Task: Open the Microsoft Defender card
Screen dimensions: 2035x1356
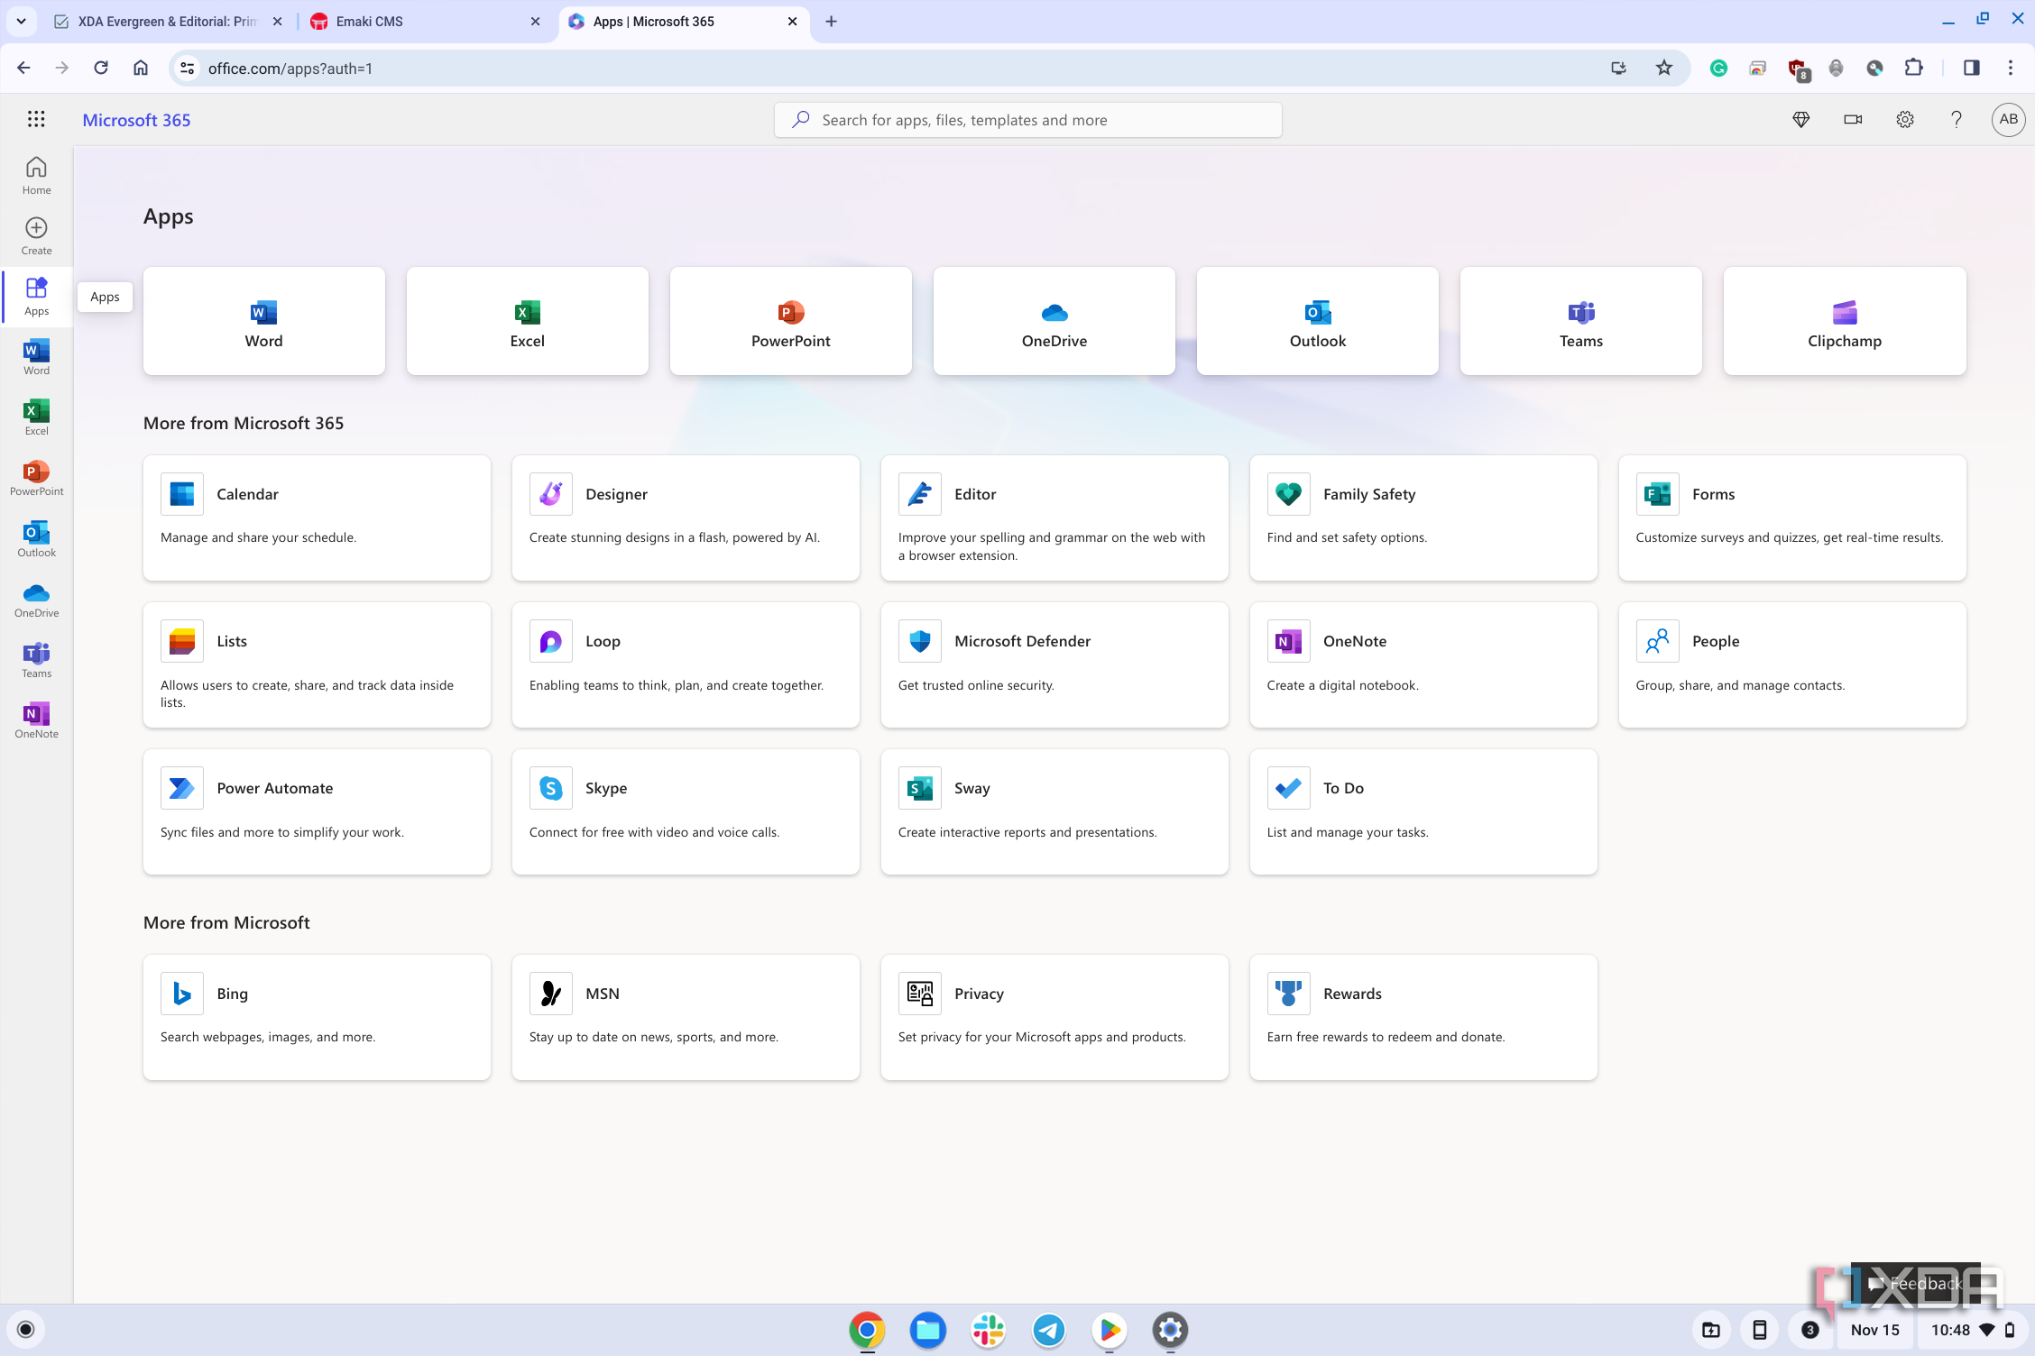Action: tap(1054, 665)
